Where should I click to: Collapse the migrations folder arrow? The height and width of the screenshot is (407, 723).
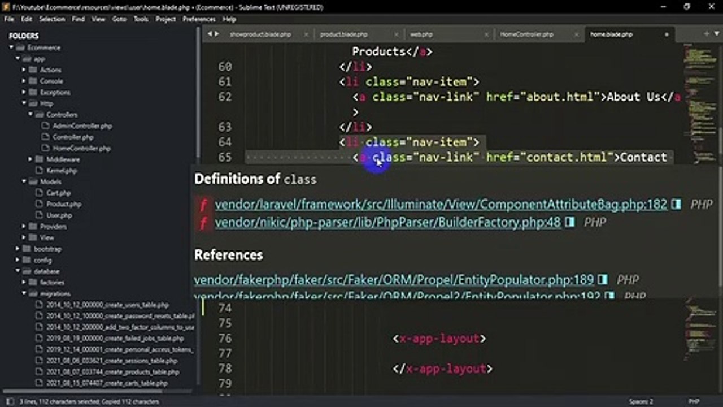(24, 293)
